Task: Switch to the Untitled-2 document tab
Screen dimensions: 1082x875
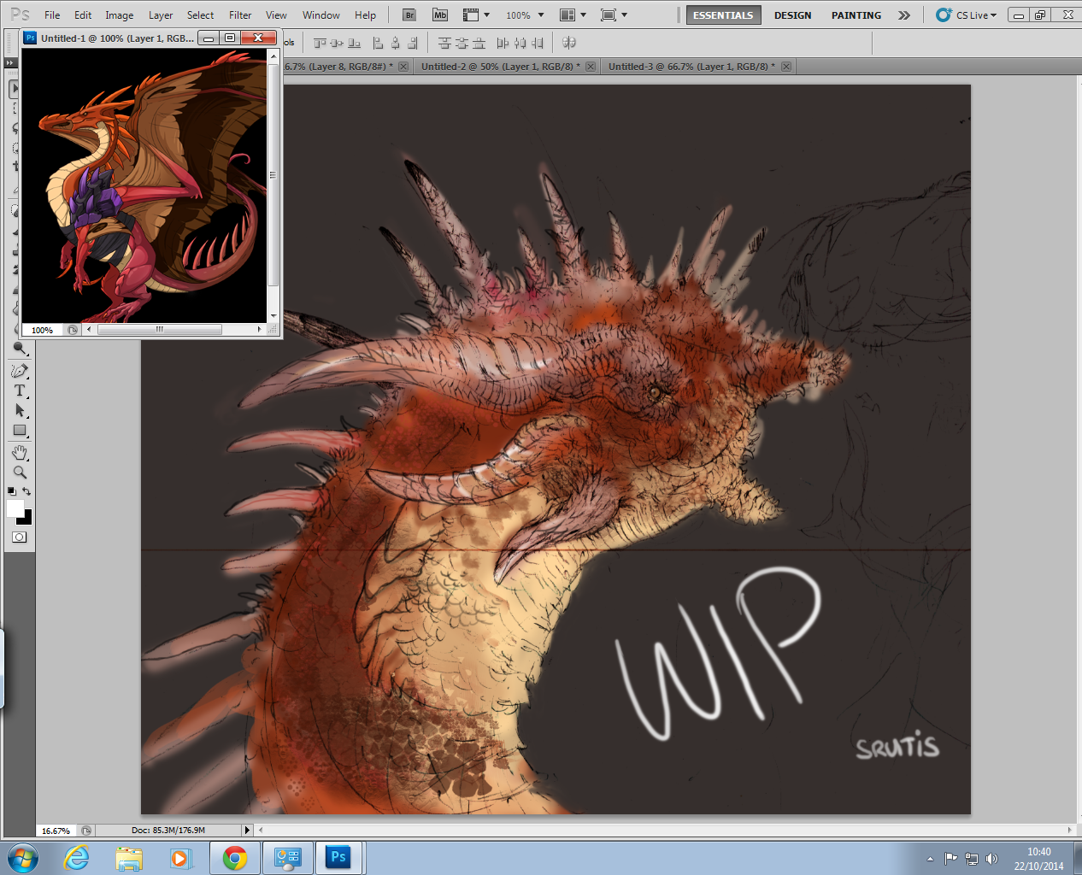Action: (500, 67)
